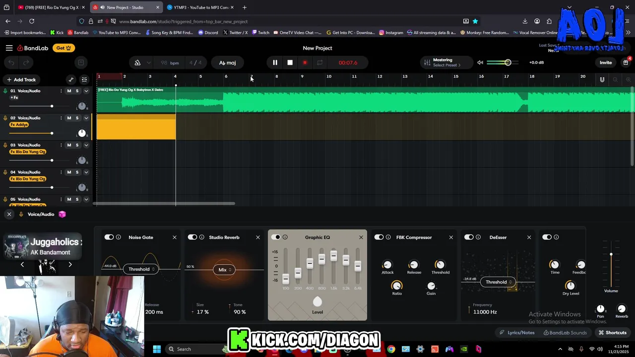Remove the Studio Reverb effect
This screenshot has height=357, width=635.
pos(257,238)
